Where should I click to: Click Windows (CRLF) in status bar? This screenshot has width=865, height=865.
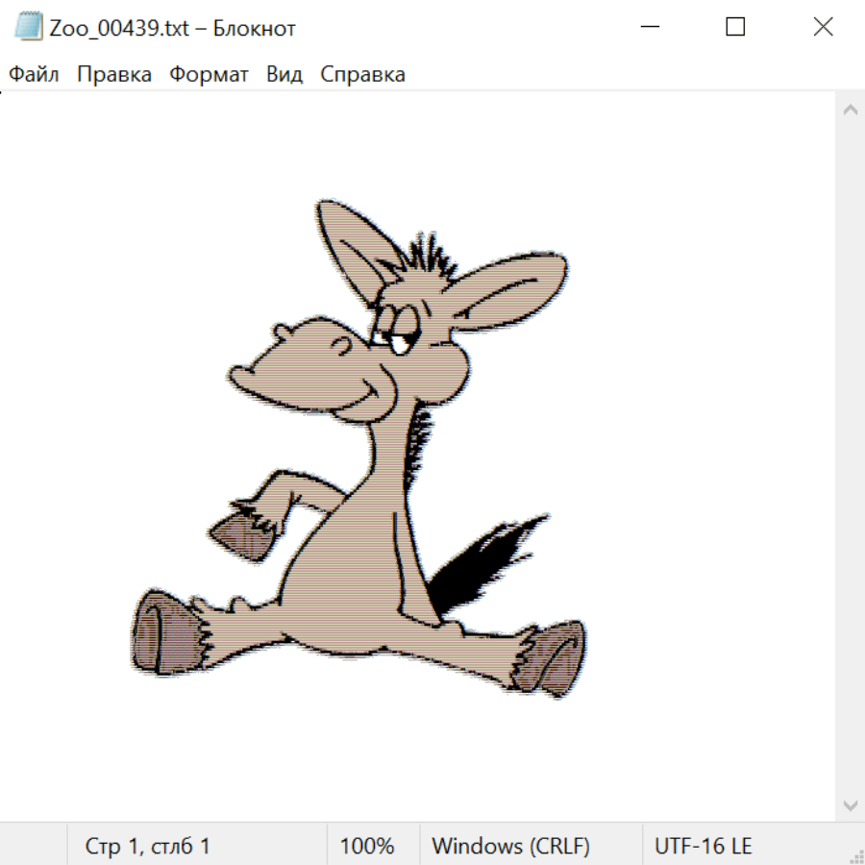tap(510, 846)
